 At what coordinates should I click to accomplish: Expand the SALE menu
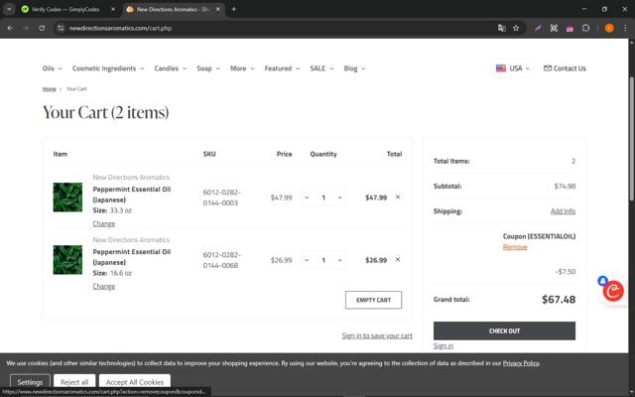[321, 68]
